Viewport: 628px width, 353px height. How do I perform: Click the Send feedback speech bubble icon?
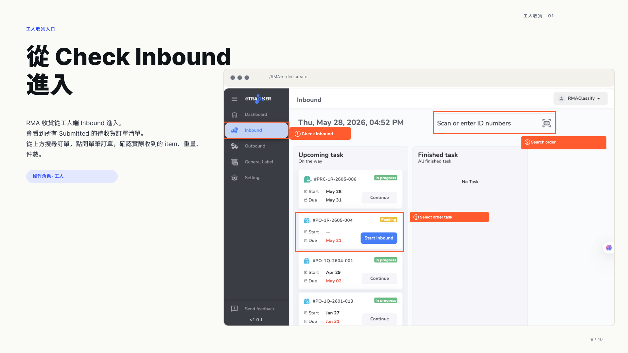click(235, 309)
